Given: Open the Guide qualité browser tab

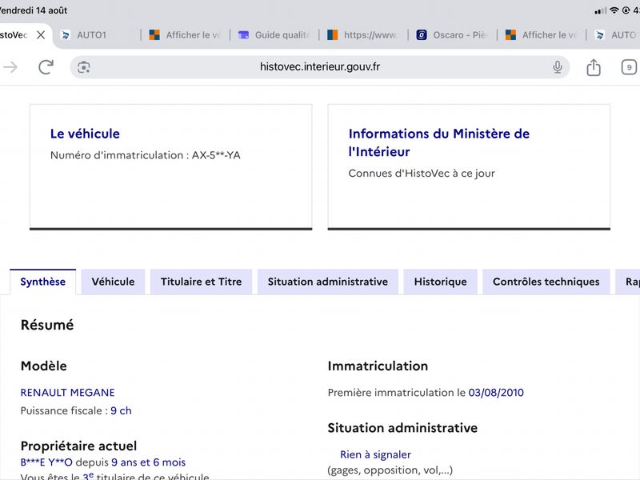Looking at the screenshot, I should tap(274, 35).
